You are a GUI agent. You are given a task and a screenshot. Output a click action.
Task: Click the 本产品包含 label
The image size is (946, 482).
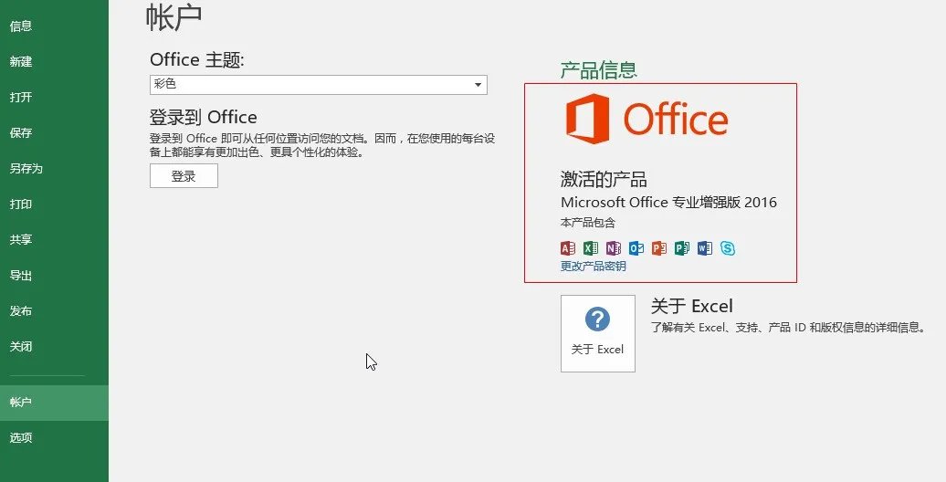[588, 223]
